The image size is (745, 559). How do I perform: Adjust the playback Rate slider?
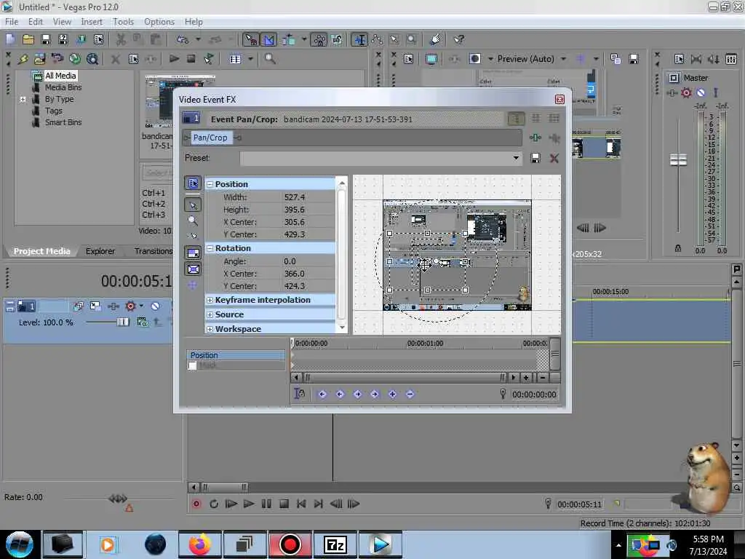click(118, 498)
